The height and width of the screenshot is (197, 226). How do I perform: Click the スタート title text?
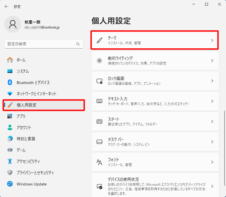coord(113,119)
